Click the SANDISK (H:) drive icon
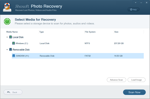150x99 pixels. (14, 56)
